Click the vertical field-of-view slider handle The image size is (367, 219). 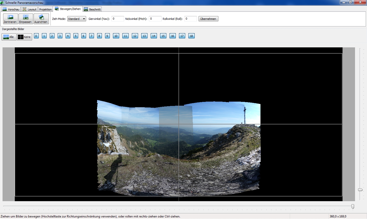click(360, 190)
